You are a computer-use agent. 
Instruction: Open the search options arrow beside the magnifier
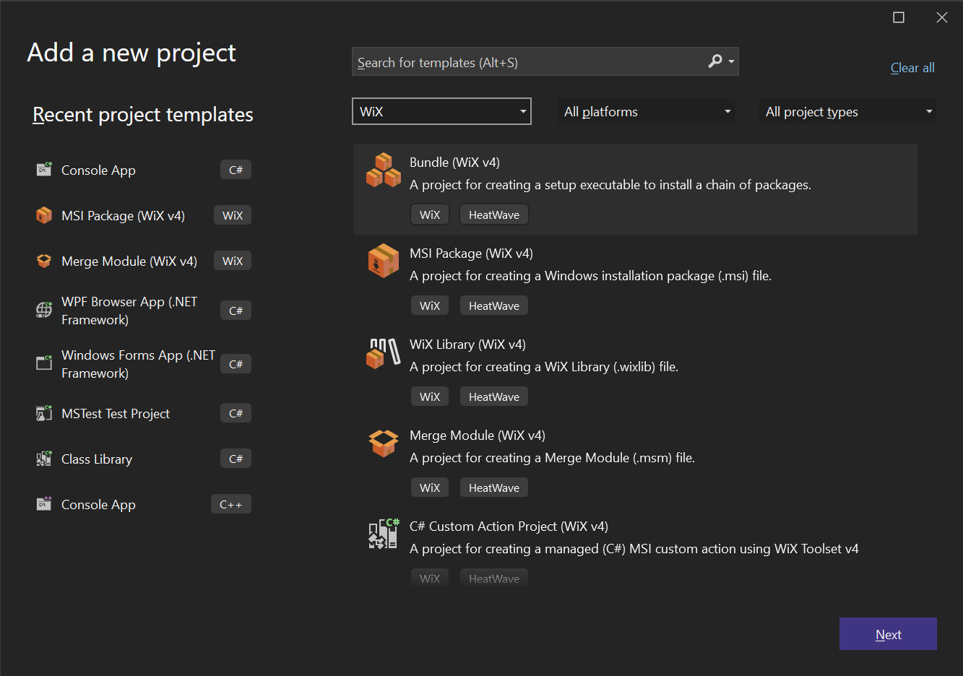pyautogui.click(x=731, y=62)
